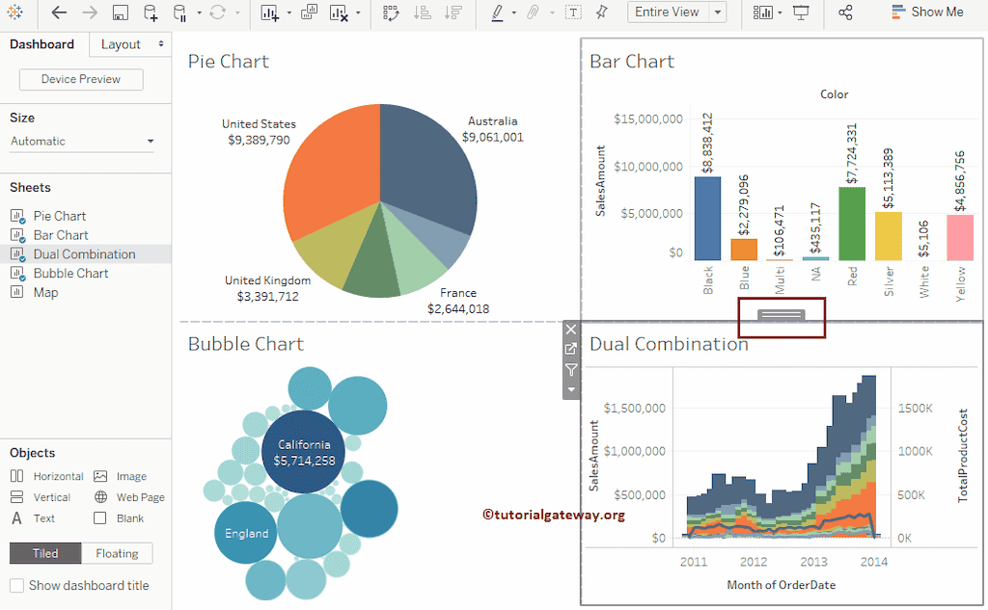Image resolution: width=988 pixels, height=610 pixels.
Task: Switch to the Layout tab
Action: coord(128,44)
